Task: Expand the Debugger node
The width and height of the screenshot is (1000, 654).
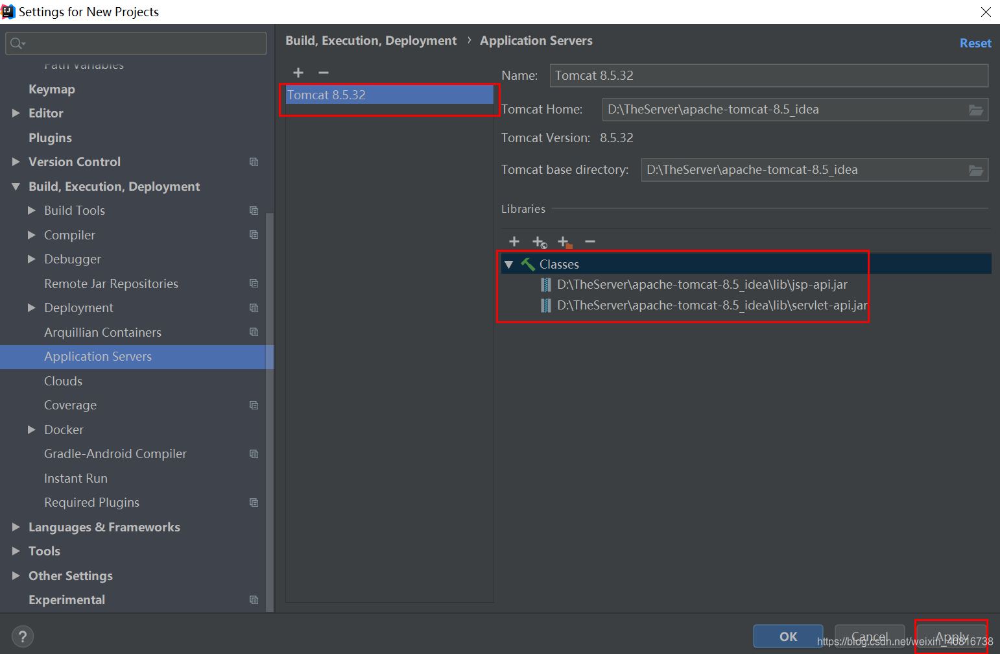Action: coord(31,259)
